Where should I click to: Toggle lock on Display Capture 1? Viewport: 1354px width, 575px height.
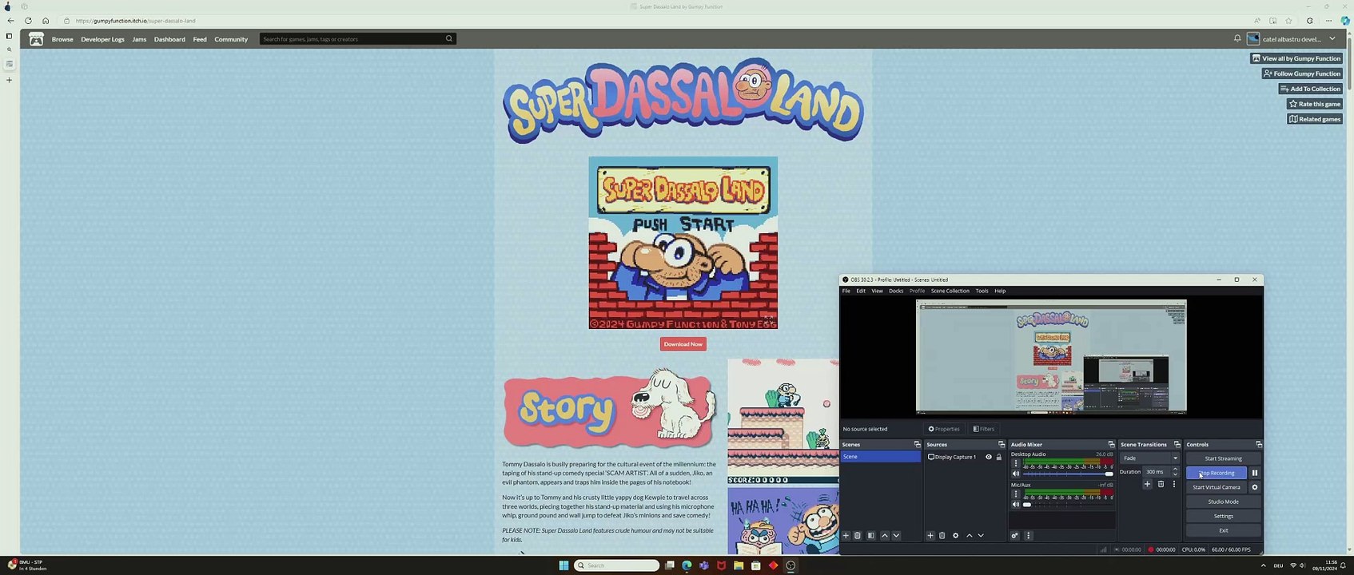(x=998, y=457)
